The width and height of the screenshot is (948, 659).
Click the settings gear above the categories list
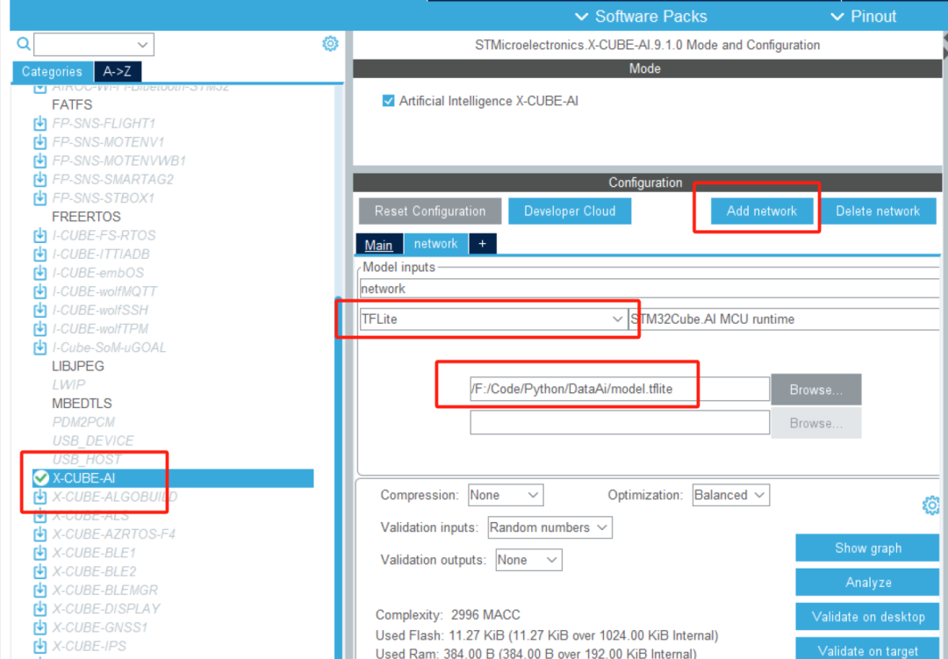pyautogui.click(x=330, y=44)
